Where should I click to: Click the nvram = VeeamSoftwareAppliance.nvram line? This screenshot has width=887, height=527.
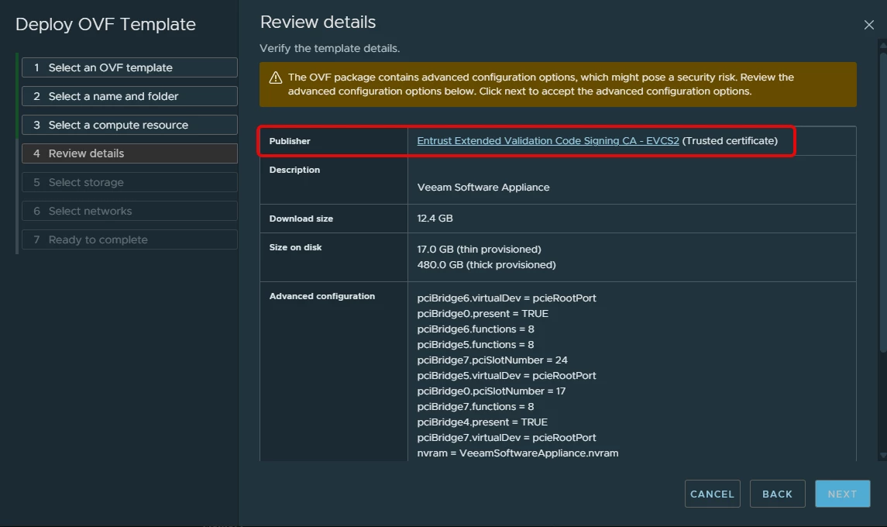click(517, 453)
